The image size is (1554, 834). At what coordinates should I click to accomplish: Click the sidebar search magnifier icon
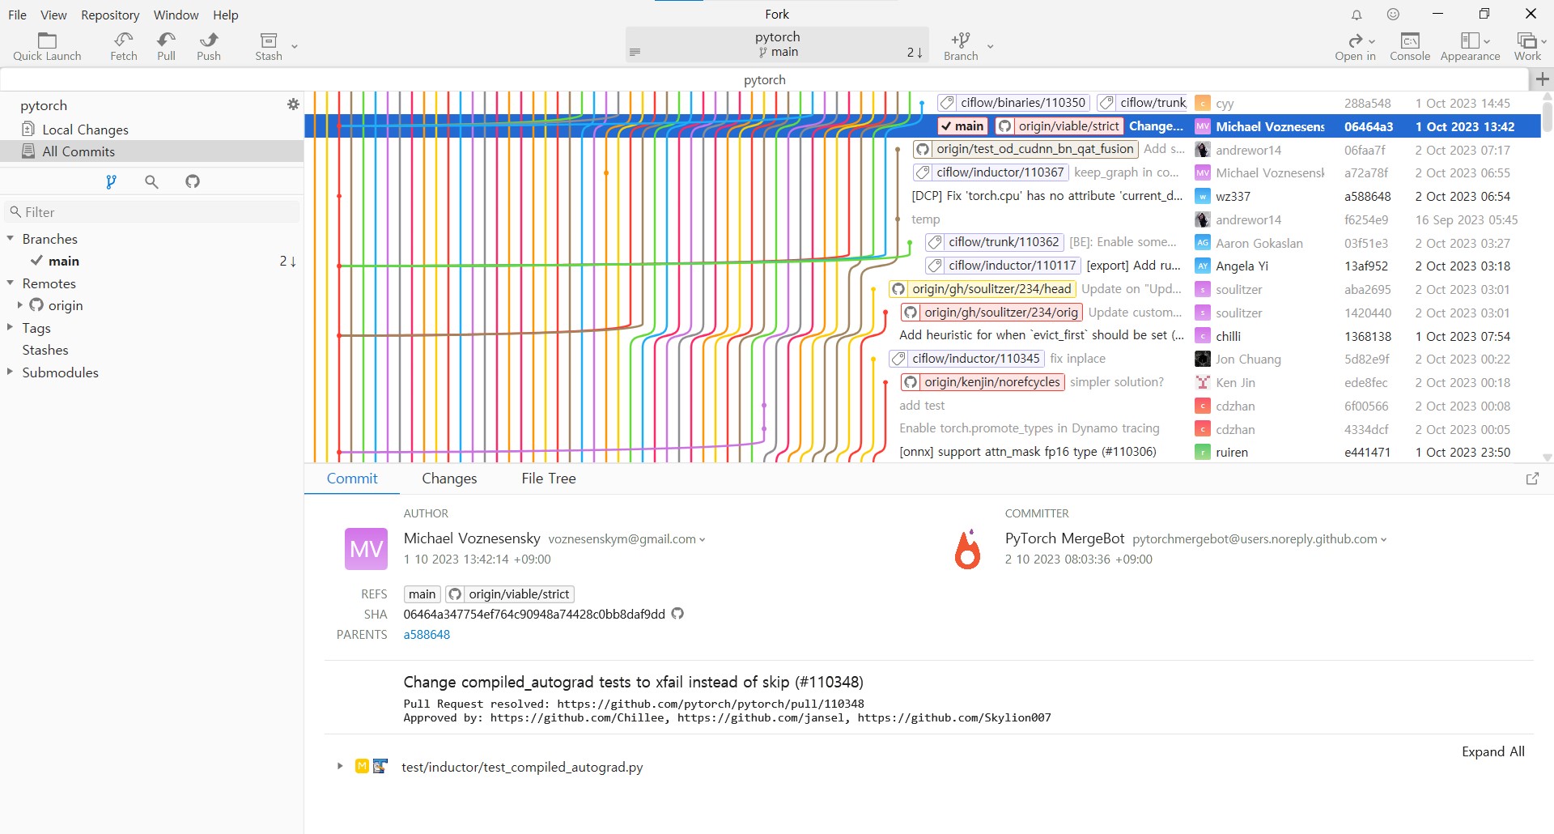pyautogui.click(x=151, y=181)
